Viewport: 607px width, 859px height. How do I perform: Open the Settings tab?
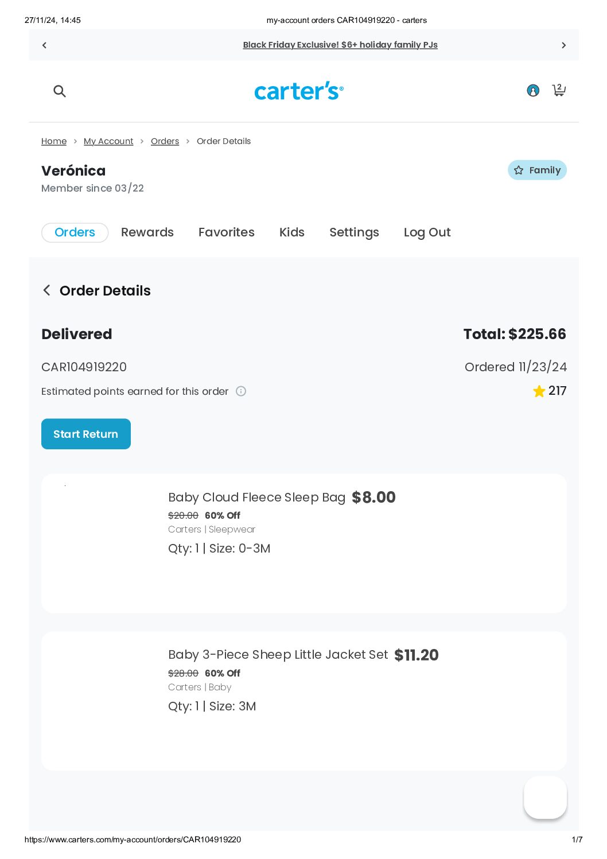354,232
